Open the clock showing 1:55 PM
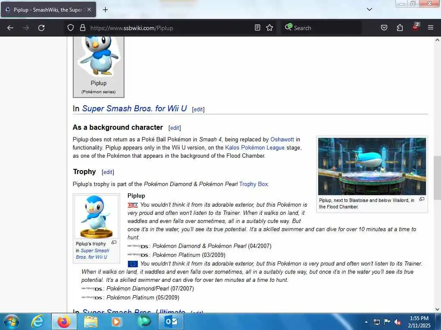 tap(419, 321)
